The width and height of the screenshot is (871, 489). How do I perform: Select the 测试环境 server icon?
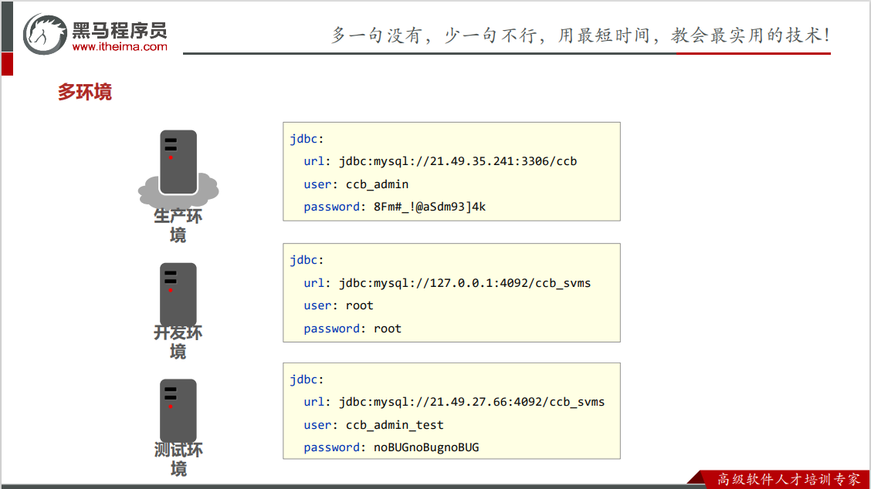178,409
